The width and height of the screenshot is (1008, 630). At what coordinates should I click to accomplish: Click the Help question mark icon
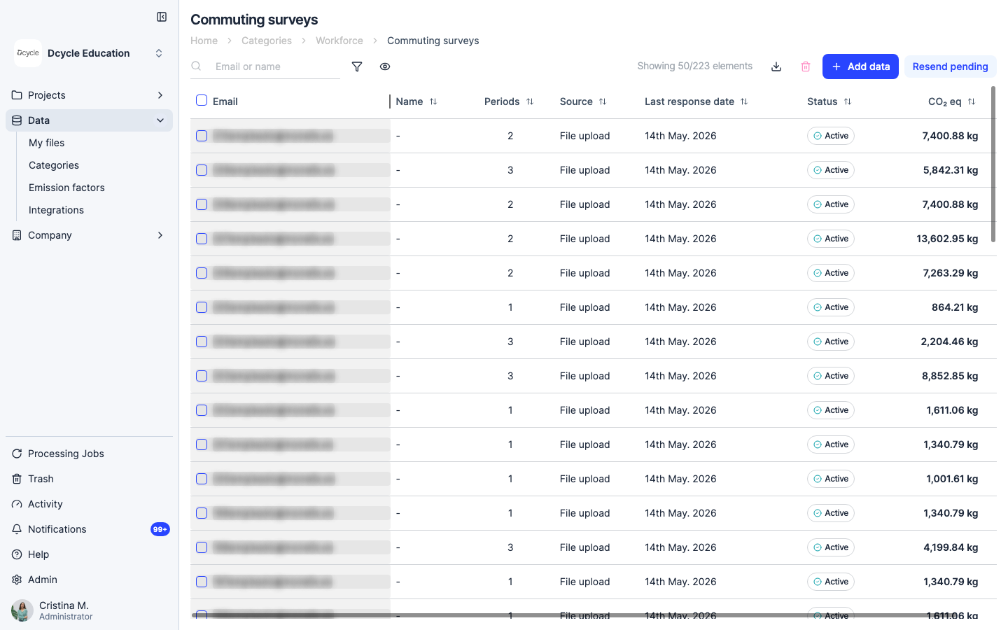coord(17,554)
